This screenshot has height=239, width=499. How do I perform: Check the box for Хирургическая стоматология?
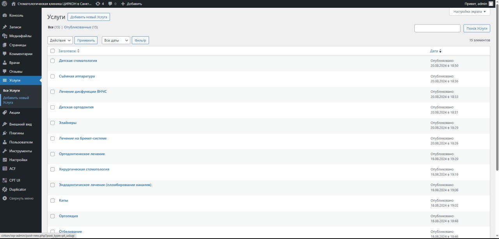click(x=52, y=170)
